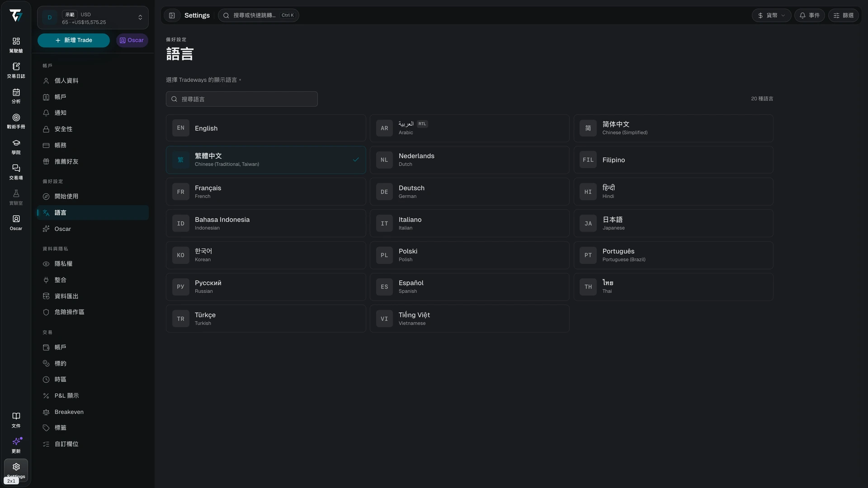This screenshot has height=488, width=868.
Task: Click the JA badge for Japanese
Action: coord(588,224)
